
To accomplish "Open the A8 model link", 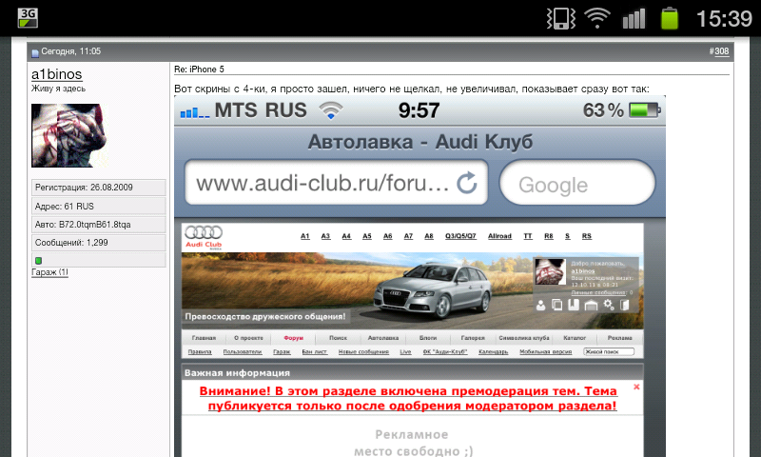I will coord(429,236).
